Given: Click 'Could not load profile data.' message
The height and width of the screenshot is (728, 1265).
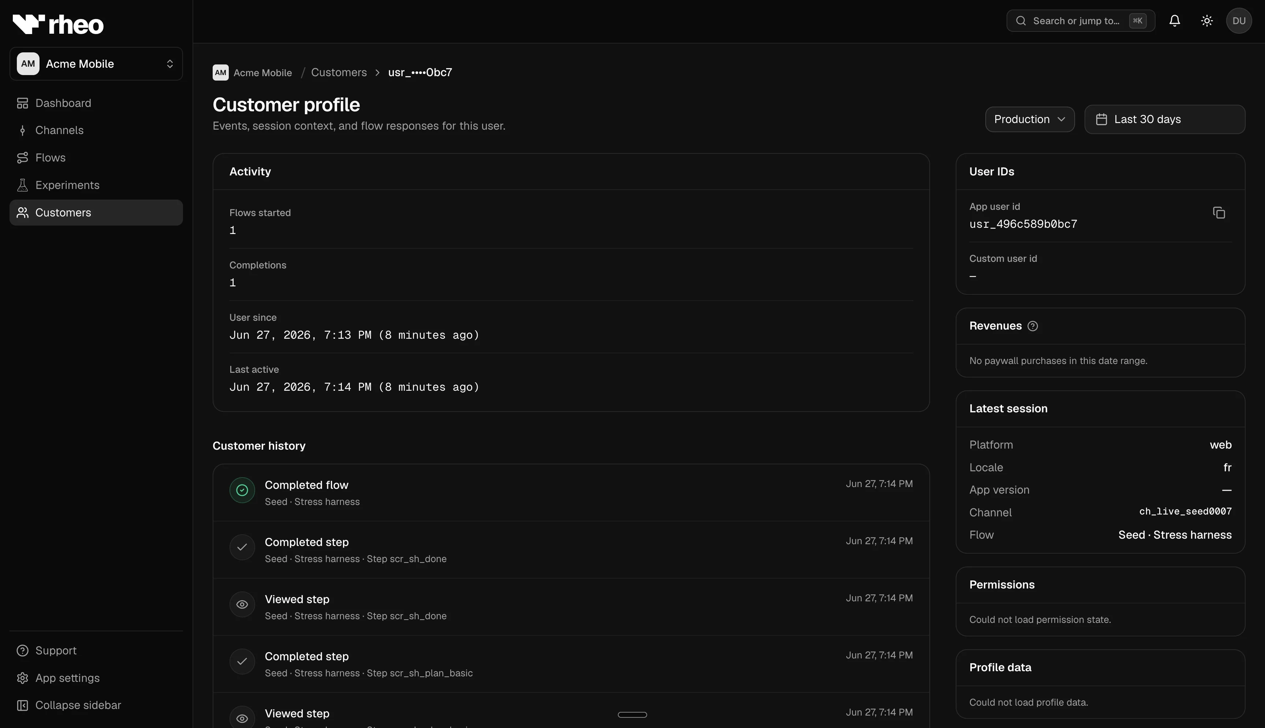Looking at the screenshot, I should (1029, 702).
